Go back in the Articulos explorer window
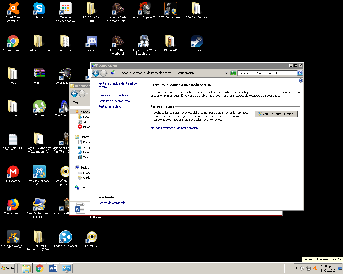The height and width of the screenshot is (274, 343). (74, 93)
